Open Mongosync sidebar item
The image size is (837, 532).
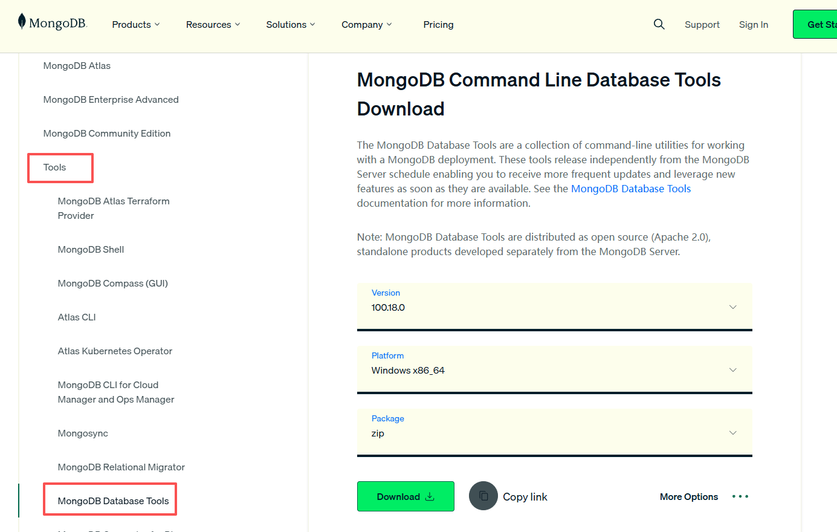[83, 433]
